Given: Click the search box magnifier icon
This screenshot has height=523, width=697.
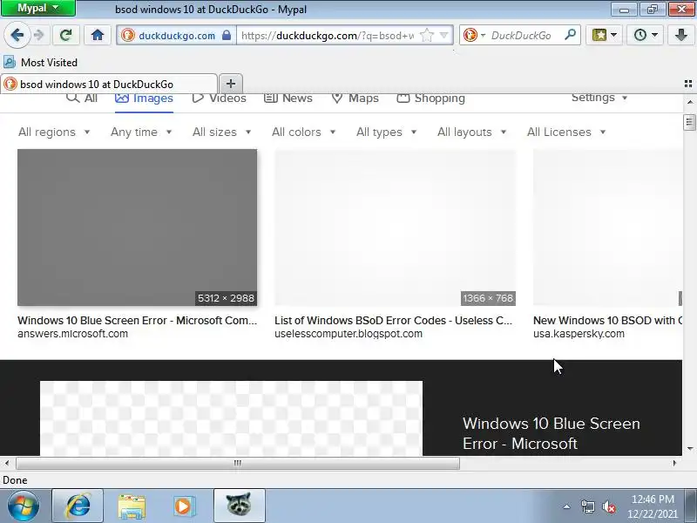Looking at the screenshot, I should [570, 35].
